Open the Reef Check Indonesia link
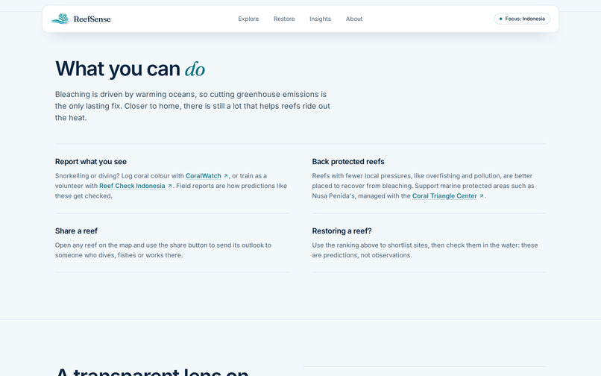 [132, 186]
